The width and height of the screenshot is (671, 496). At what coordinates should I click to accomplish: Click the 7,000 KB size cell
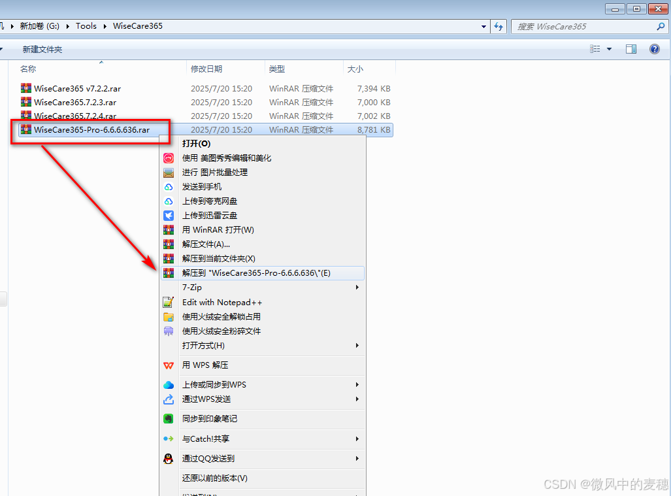[x=374, y=103]
